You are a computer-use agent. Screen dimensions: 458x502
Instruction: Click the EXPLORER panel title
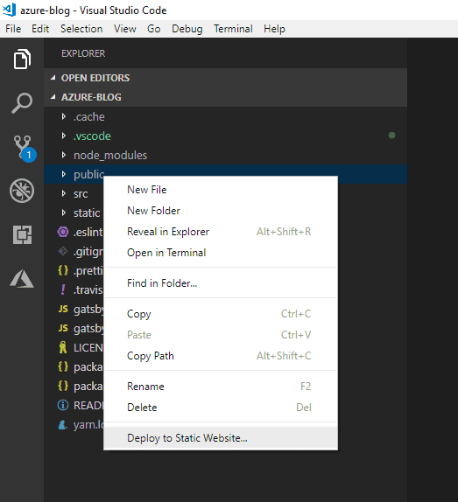pos(83,53)
